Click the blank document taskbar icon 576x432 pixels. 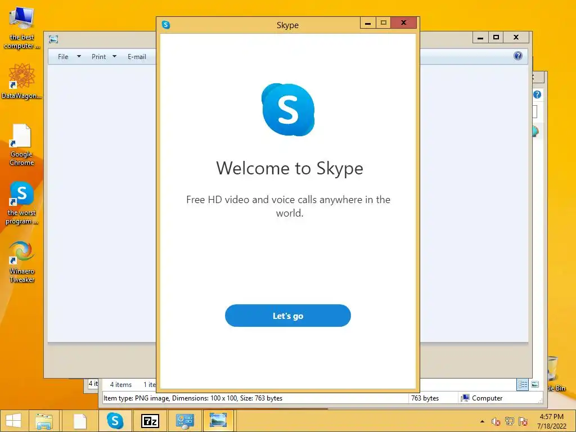point(80,421)
